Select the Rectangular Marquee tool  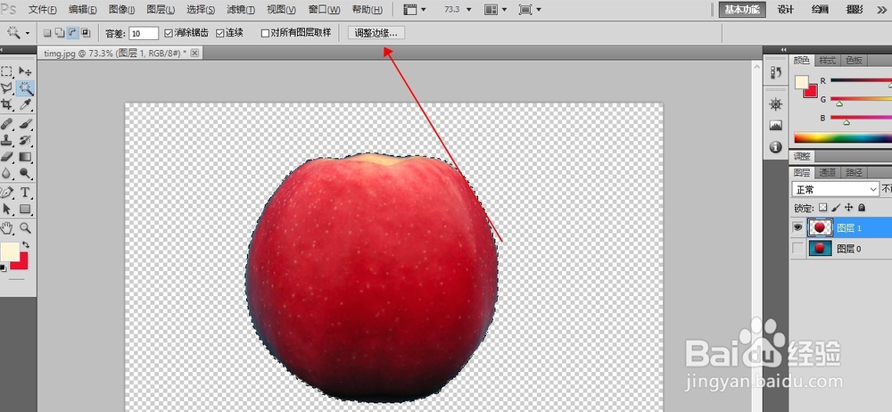tap(7, 71)
